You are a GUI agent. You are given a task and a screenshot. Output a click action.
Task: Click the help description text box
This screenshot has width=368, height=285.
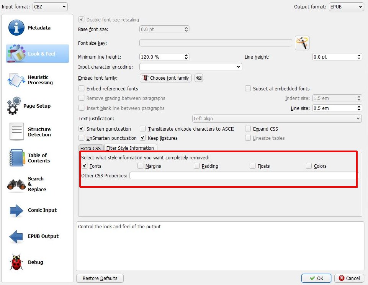click(x=220, y=246)
